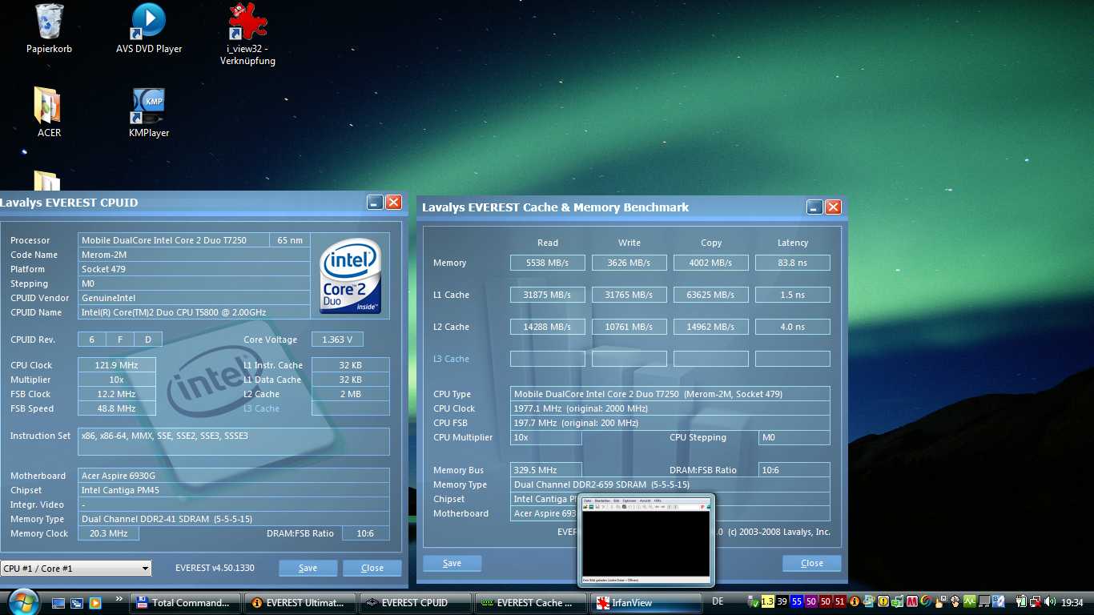Switch to EVEREST Ultimate taskbar button
Image resolution: width=1094 pixels, height=615 pixels.
[300, 602]
